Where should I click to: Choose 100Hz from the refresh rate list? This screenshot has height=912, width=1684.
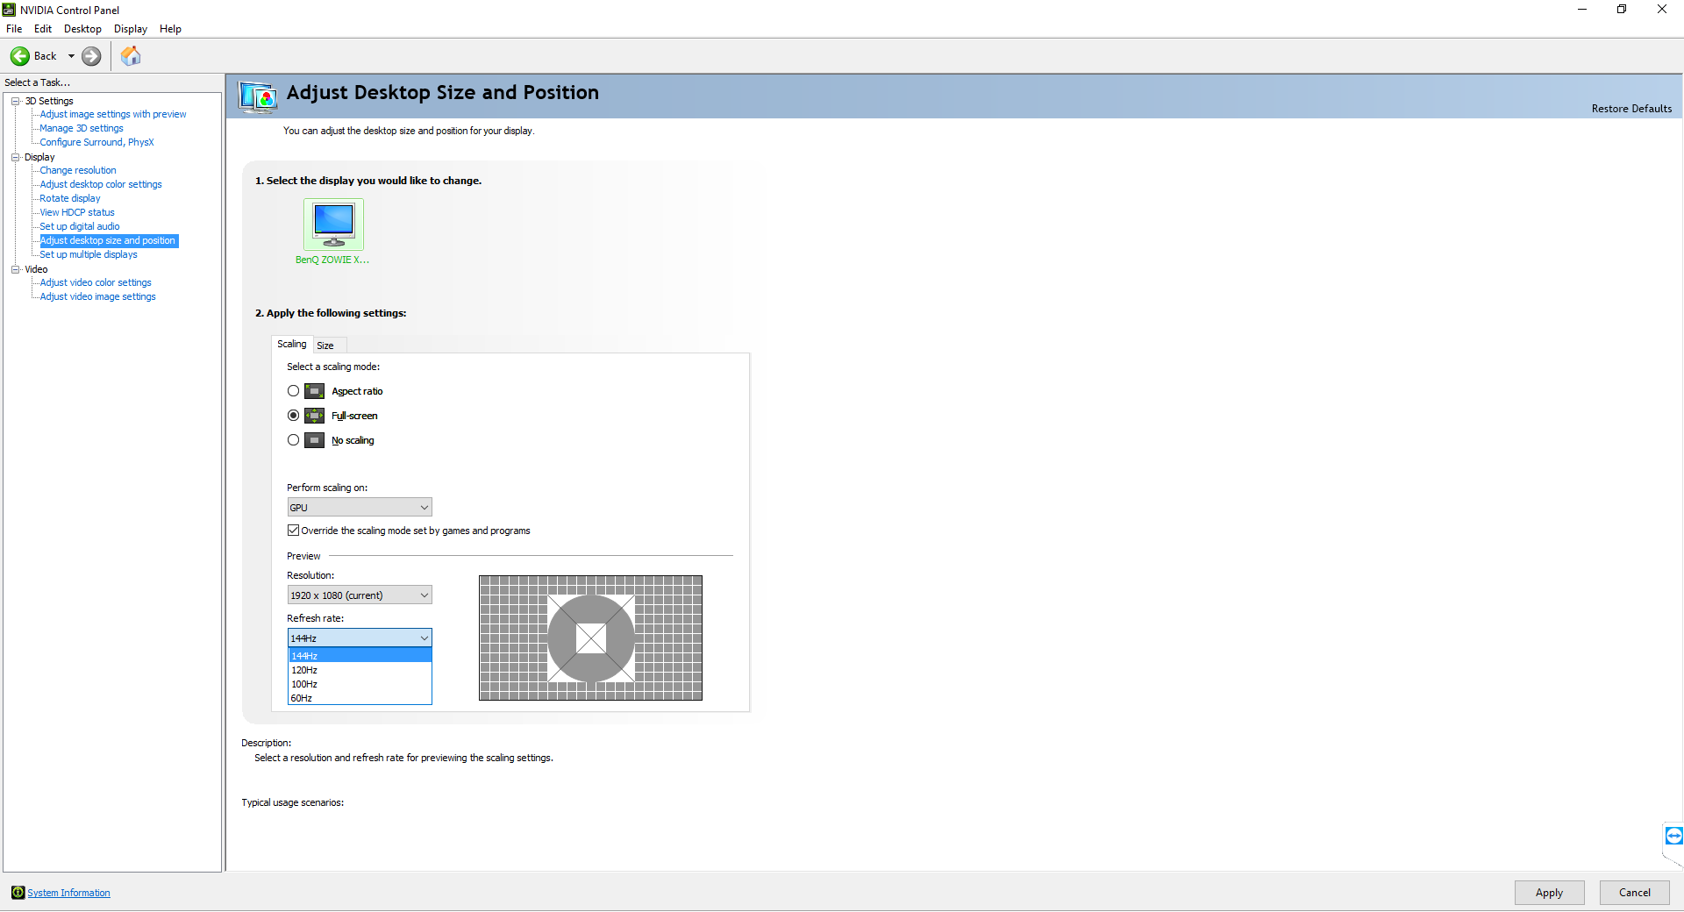coord(360,684)
